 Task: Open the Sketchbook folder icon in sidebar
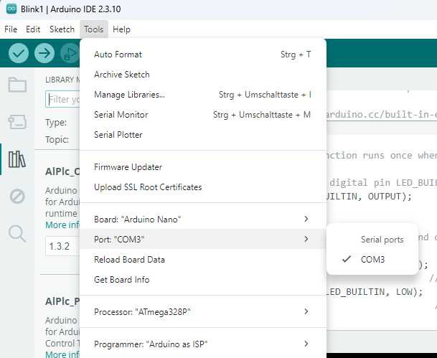(x=17, y=85)
